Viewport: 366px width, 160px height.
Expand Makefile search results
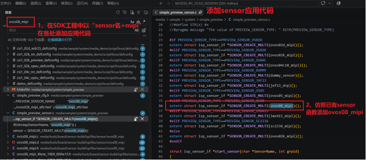[x=8, y=89]
